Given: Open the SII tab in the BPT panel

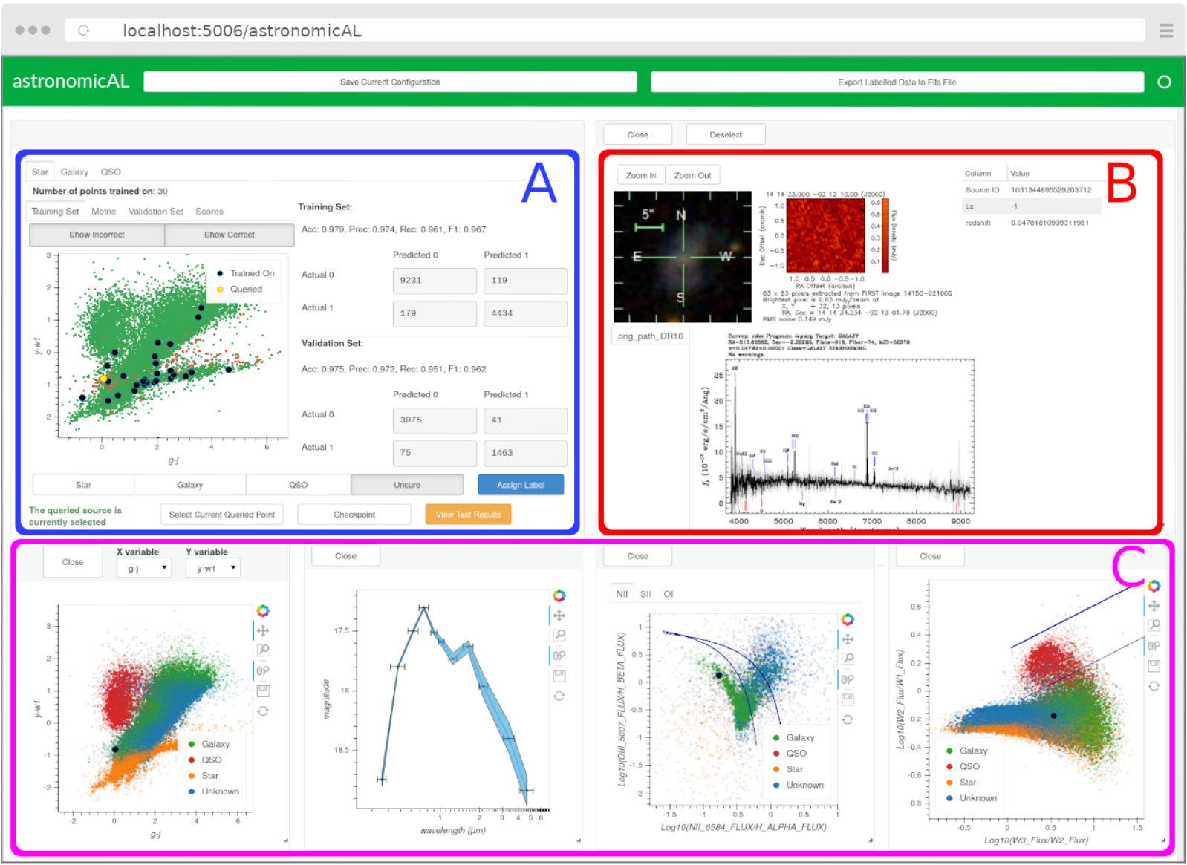Looking at the screenshot, I should coord(645,594).
